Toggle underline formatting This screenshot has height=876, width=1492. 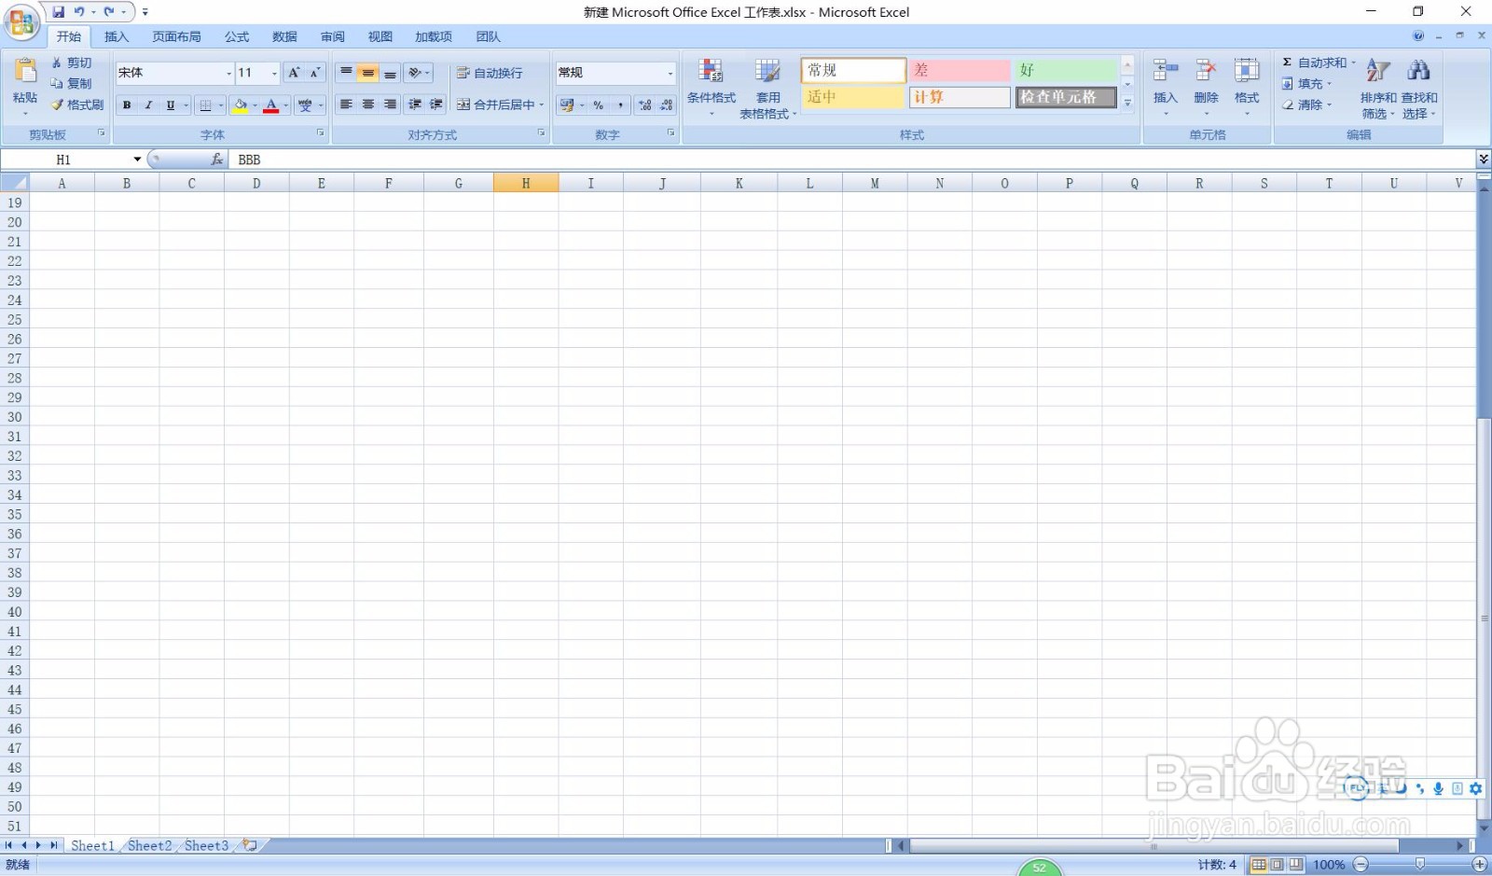[170, 105]
